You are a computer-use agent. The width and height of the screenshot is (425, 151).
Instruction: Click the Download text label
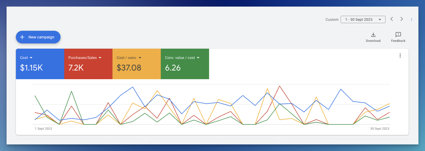(373, 41)
